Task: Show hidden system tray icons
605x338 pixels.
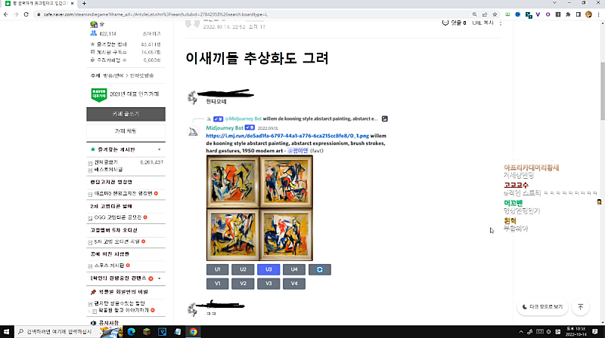Action: pyautogui.click(x=521, y=331)
